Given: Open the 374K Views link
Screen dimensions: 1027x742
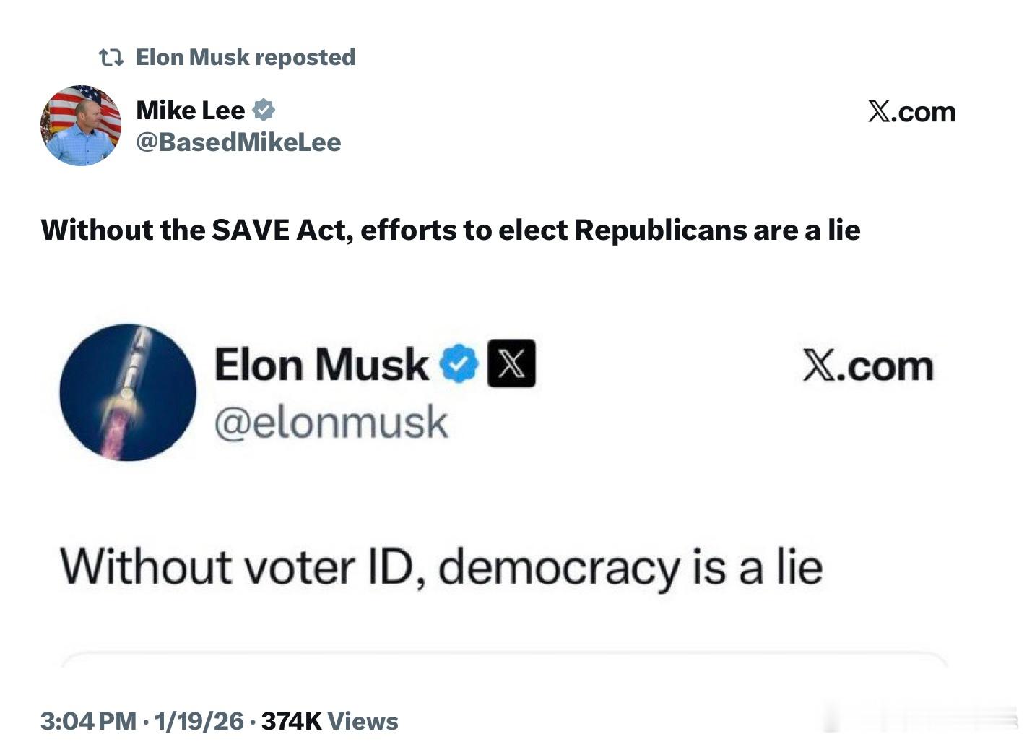Looking at the screenshot, I should click(x=329, y=720).
